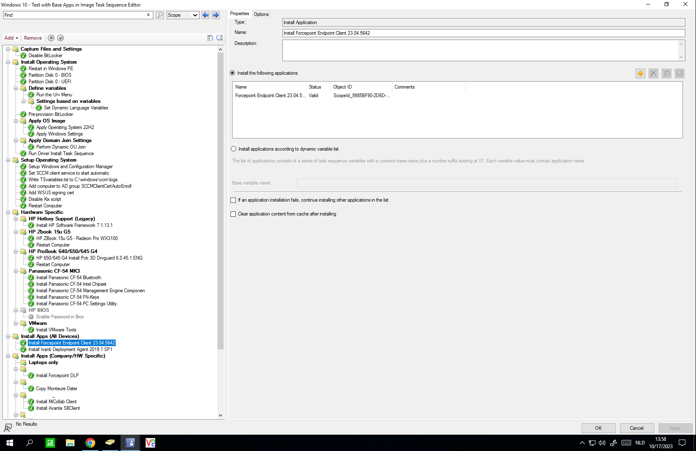Select Set Dynamic Language Variables step

point(76,108)
